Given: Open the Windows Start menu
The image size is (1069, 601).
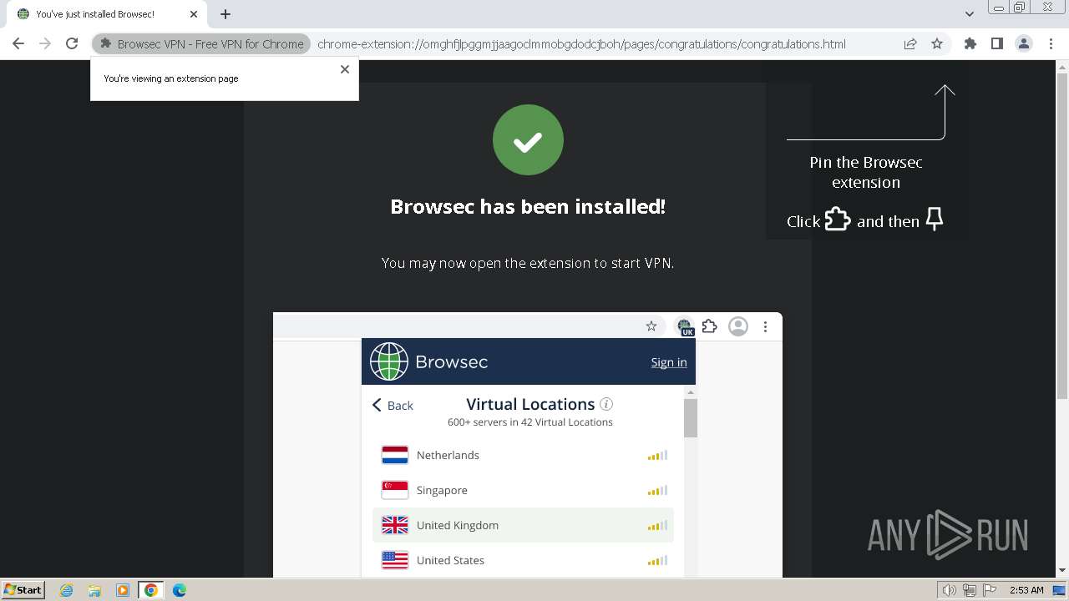Looking at the screenshot, I should click(23, 589).
